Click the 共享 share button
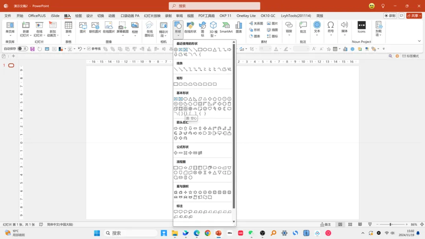 [414, 16]
